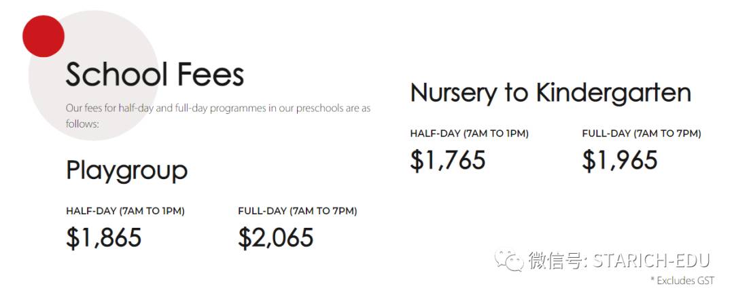Click the solid red circle decoration
Image resolution: width=734 pixels, height=293 pixels.
[x=43, y=36]
